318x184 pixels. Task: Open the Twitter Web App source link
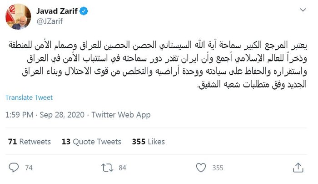pyautogui.click(x=121, y=115)
